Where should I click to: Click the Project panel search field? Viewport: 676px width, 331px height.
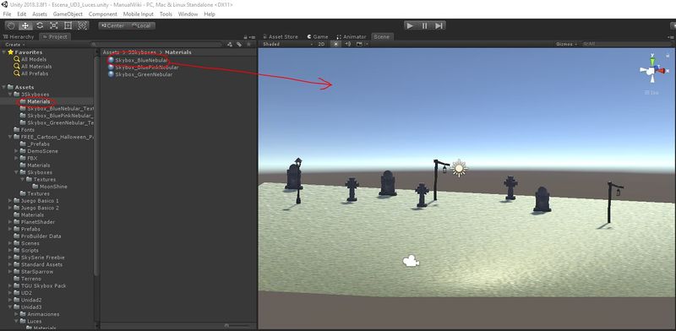click(x=156, y=45)
